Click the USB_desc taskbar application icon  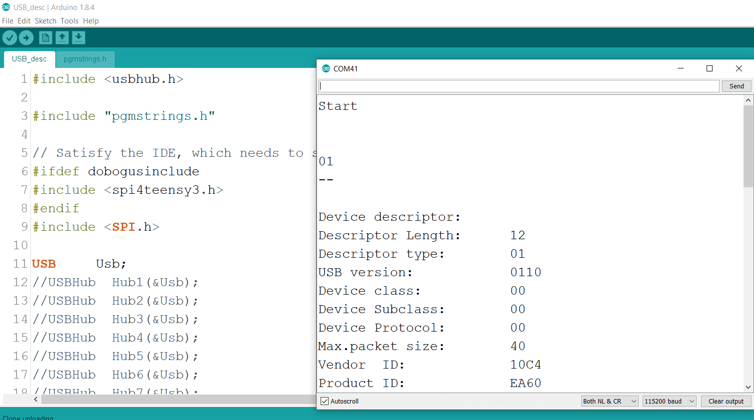(x=6, y=7)
